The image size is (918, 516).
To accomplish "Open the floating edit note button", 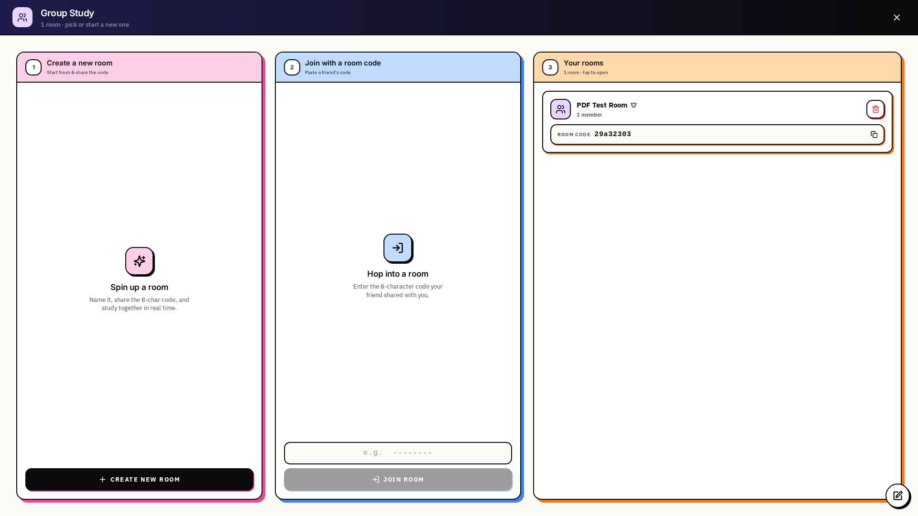I will pyautogui.click(x=897, y=495).
